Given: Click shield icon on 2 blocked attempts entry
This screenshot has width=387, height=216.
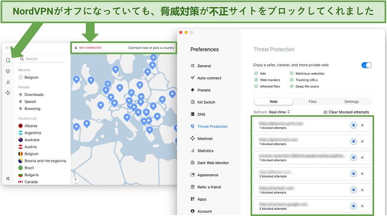Looking at the screenshot, I should point(353,206).
